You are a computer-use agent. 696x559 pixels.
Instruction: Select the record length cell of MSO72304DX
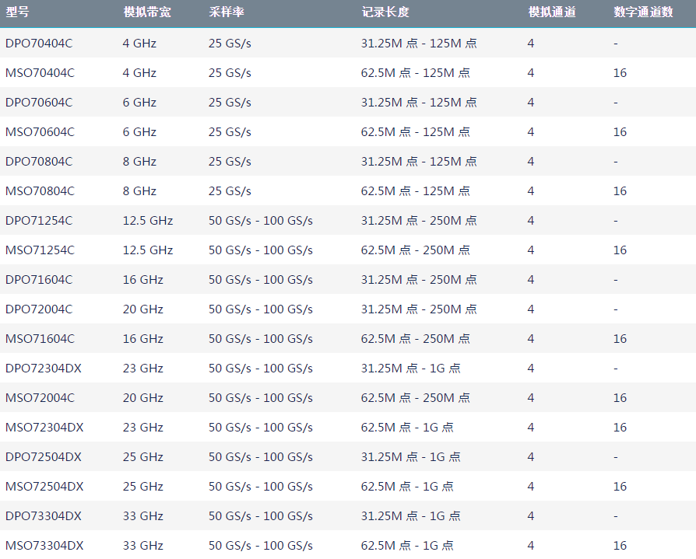(407, 428)
